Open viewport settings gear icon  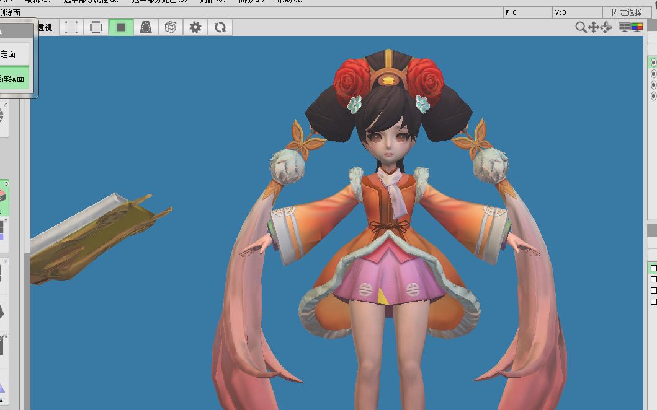pyautogui.click(x=195, y=28)
